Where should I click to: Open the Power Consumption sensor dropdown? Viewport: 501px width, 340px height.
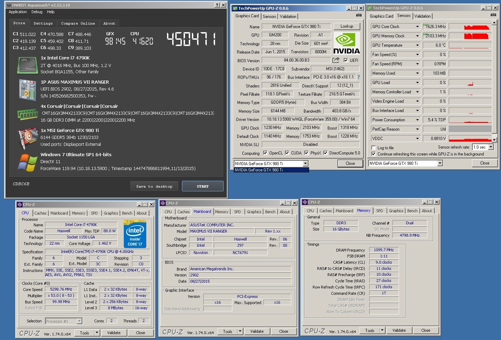(x=417, y=120)
